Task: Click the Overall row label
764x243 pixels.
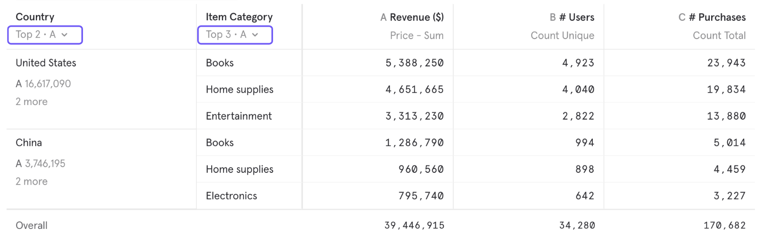Action: pyautogui.click(x=32, y=226)
